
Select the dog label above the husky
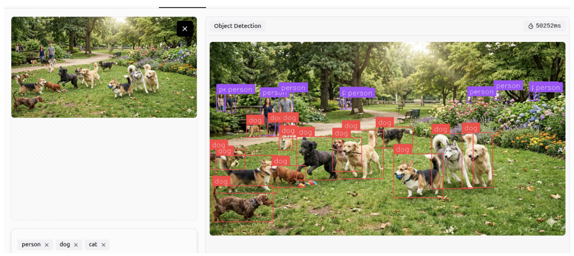click(440, 129)
